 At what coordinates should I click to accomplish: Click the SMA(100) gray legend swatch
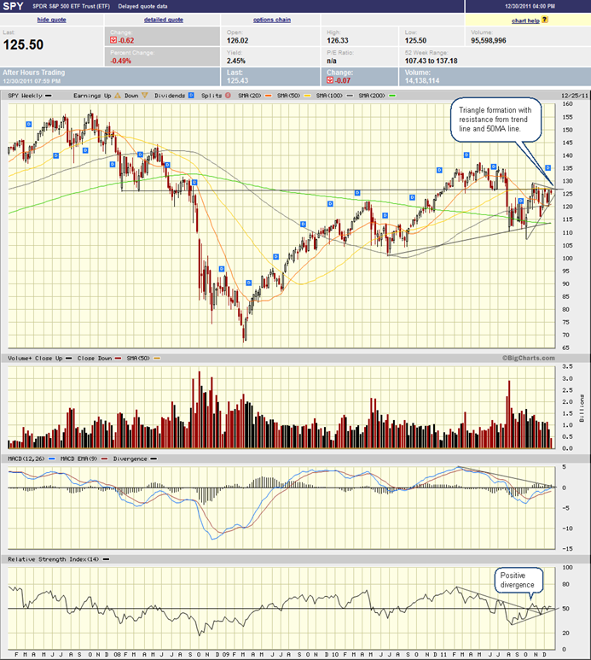tap(350, 96)
